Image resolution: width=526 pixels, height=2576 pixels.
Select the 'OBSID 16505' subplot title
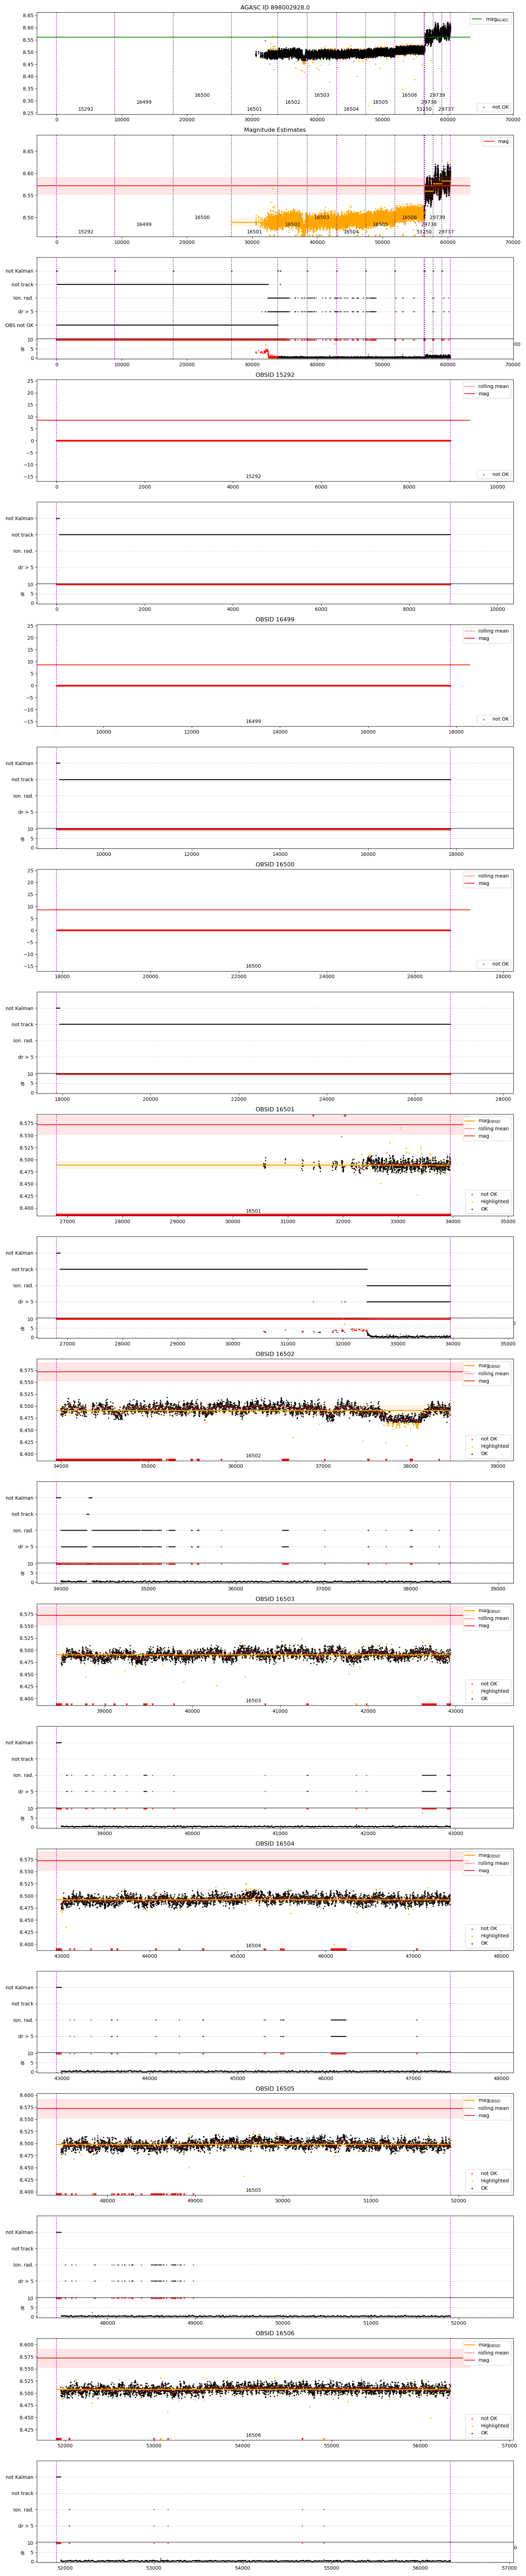[x=275, y=2088]
